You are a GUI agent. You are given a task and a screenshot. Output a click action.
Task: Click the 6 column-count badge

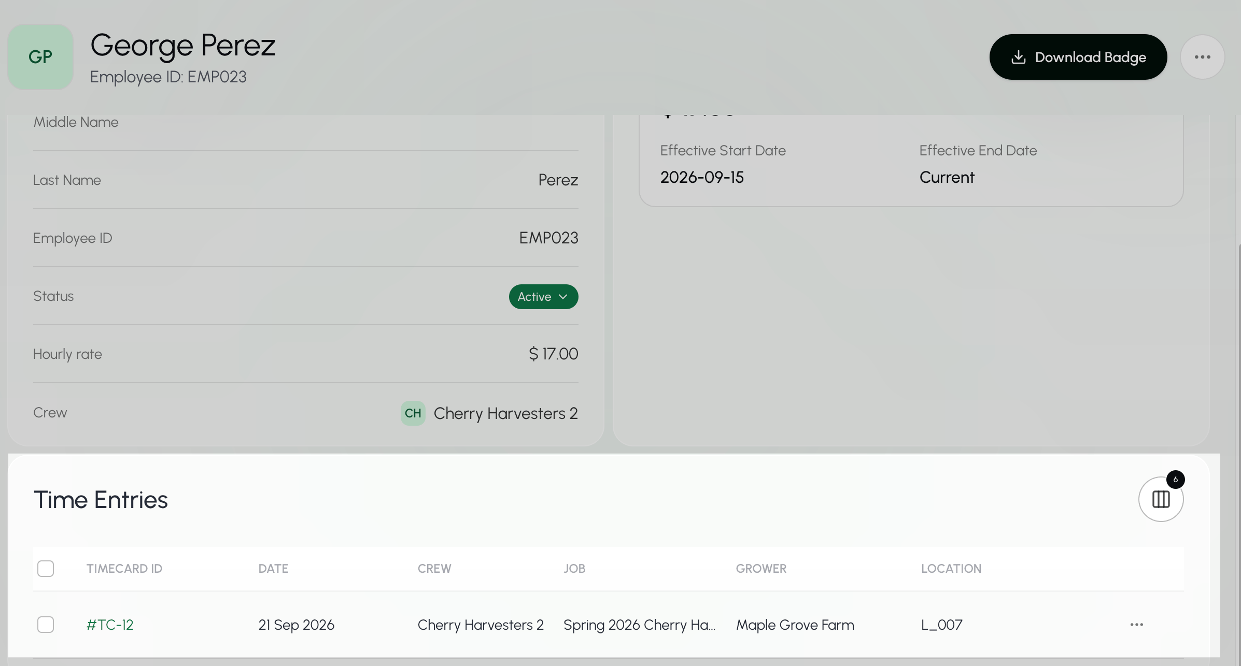(1175, 480)
